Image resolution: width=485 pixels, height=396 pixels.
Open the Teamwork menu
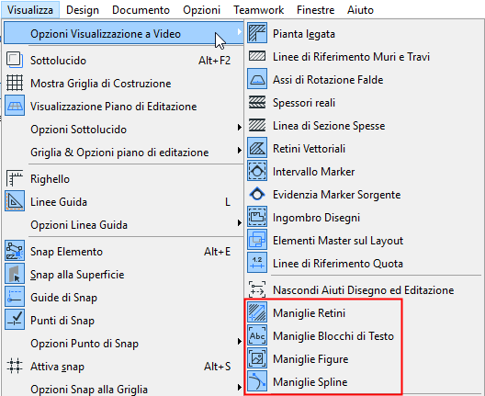coord(259,9)
